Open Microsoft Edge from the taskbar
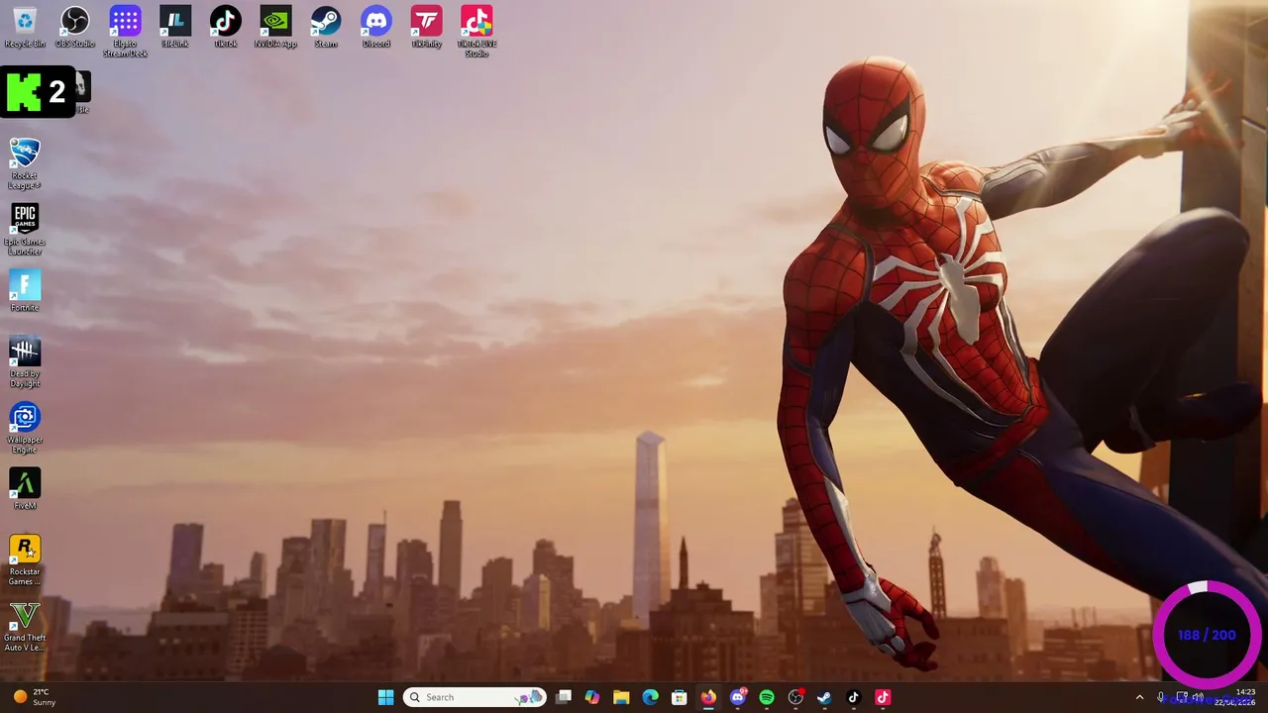 coord(650,697)
